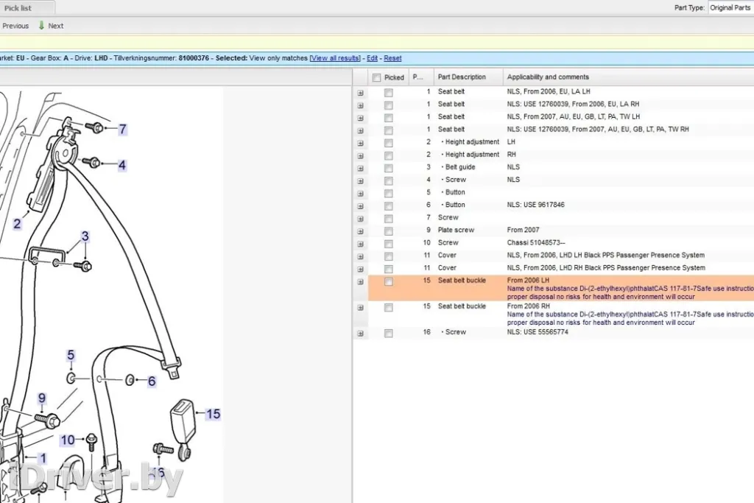Click callout 2 height adjustment in diagram

[17, 224]
